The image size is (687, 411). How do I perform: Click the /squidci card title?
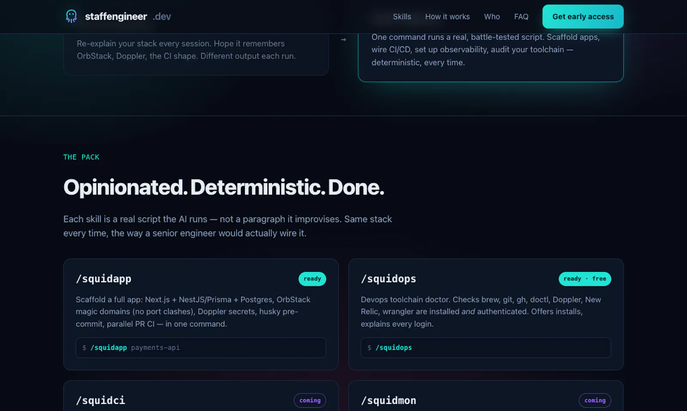click(x=100, y=400)
